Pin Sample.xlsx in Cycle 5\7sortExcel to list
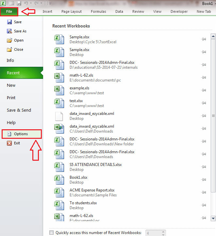 tap(204, 39)
